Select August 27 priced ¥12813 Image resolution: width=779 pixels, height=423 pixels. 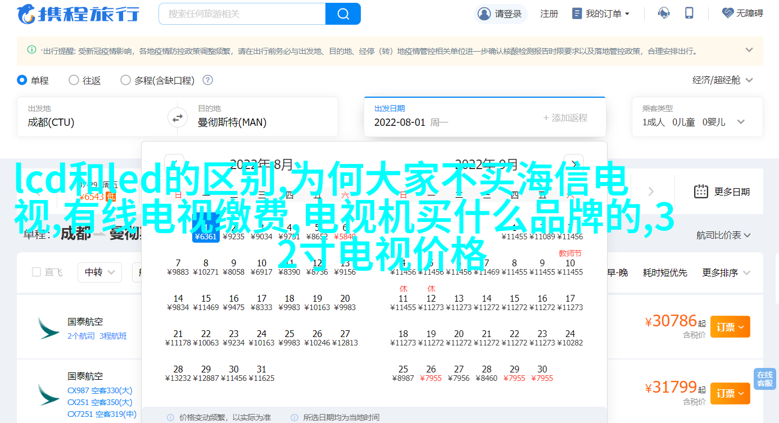click(345, 338)
